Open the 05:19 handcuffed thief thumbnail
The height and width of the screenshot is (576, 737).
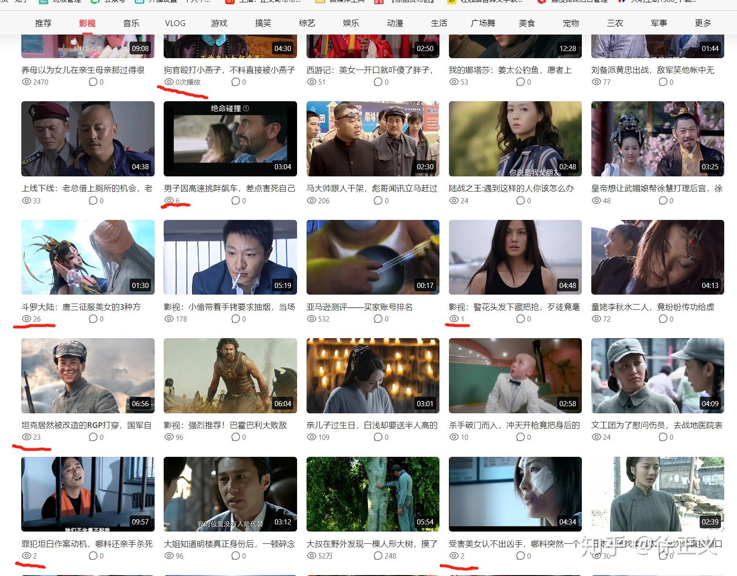(230, 257)
